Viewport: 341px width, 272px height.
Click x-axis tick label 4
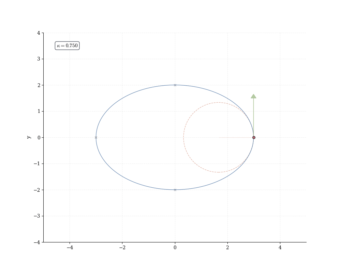click(280, 248)
